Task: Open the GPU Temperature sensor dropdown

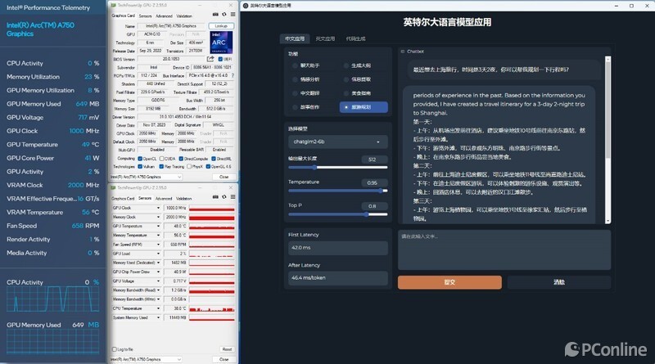Action: [158, 227]
